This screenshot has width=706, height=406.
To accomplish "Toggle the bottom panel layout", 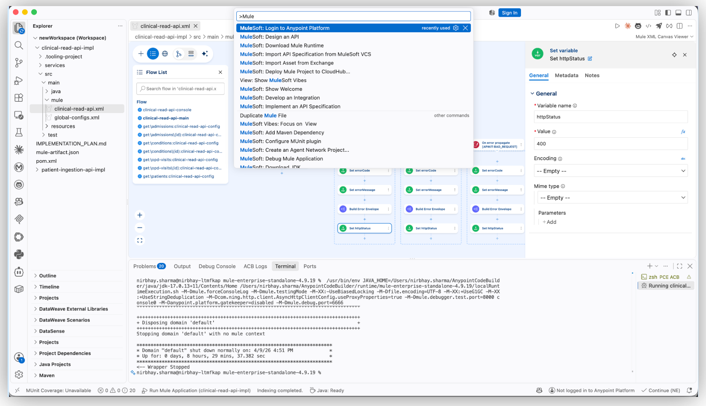I will point(678,13).
